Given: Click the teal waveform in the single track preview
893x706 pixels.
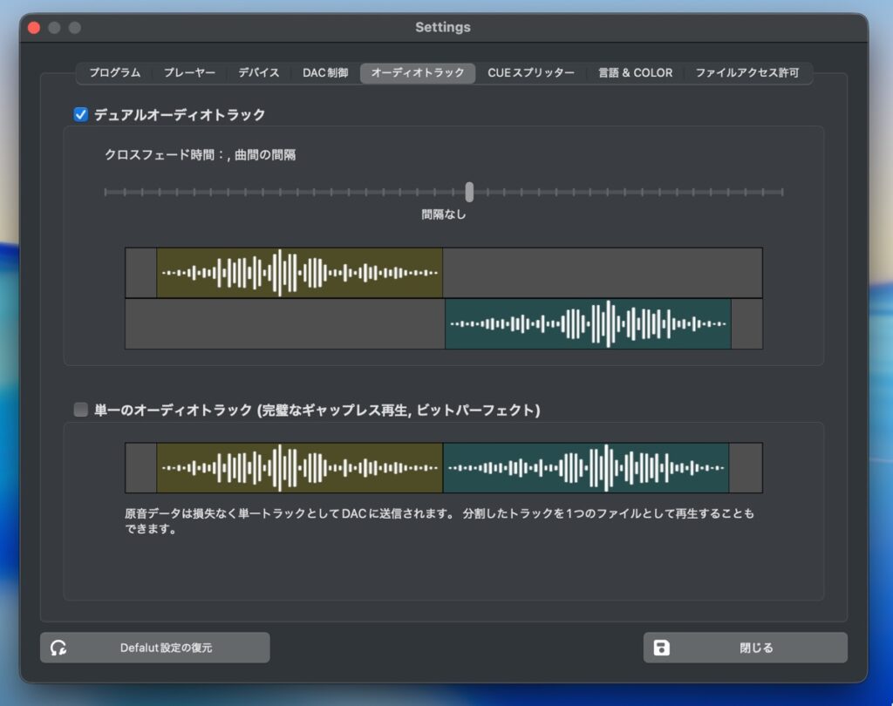Looking at the screenshot, I should coord(585,468).
